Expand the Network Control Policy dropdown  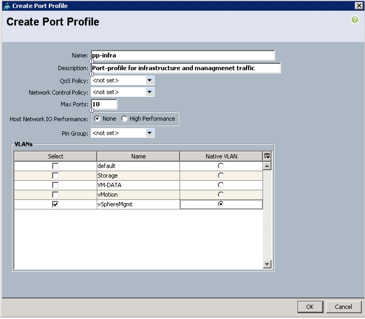(x=149, y=92)
